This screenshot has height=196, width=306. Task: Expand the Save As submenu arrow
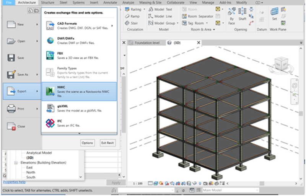click(x=37, y=75)
